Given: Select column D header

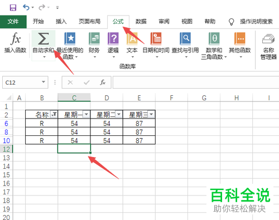Looking at the screenshot, I should [107, 97].
